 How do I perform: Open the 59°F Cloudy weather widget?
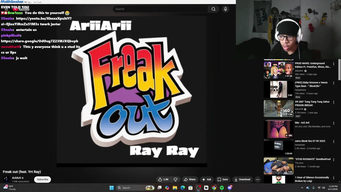click(10, 188)
